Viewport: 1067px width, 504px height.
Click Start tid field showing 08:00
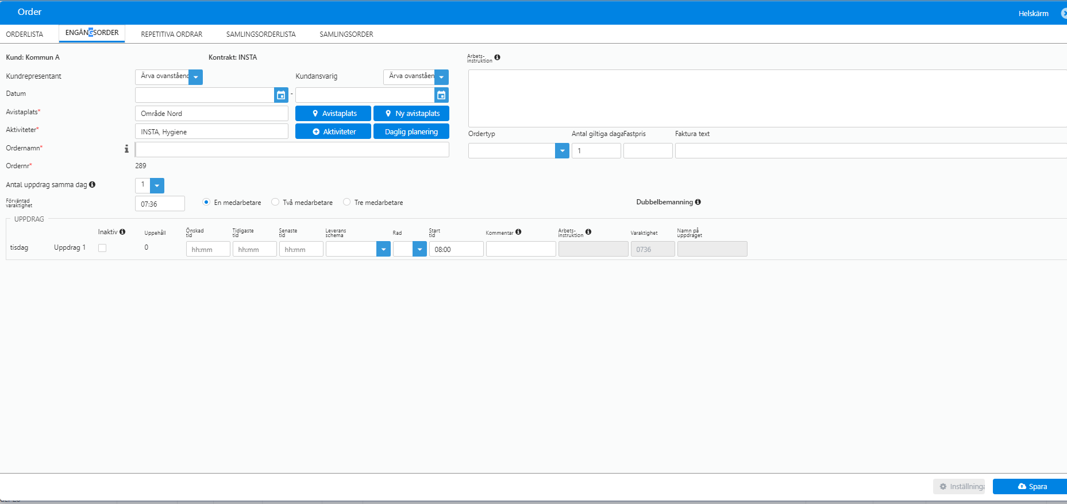coord(456,249)
